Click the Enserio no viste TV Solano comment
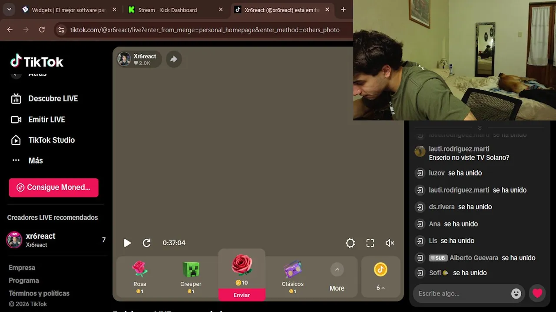Image resolution: width=556 pixels, height=312 pixels. pos(469,158)
